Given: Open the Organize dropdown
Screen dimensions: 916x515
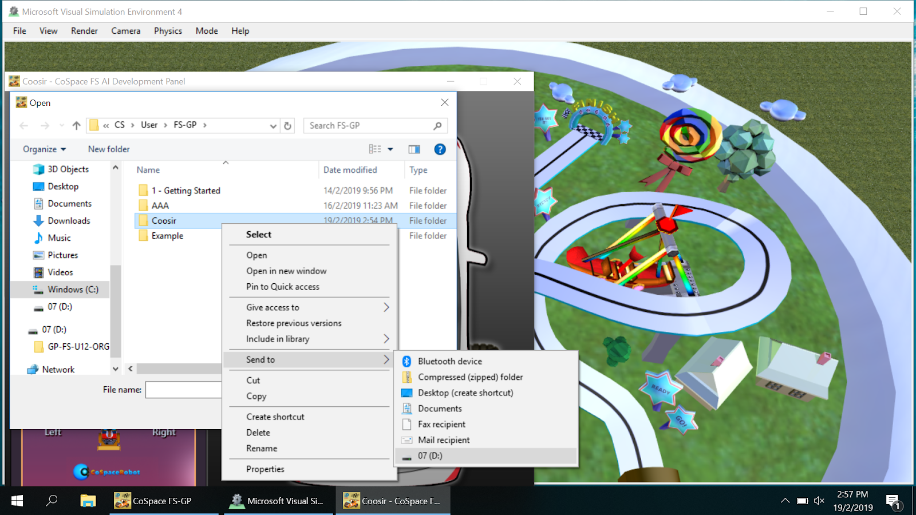Looking at the screenshot, I should pyautogui.click(x=44, y=149).
